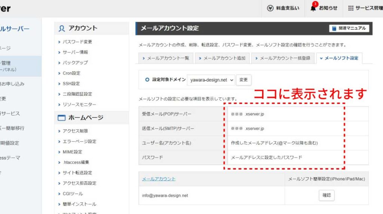Click the ユーザー名(アカウント名) label
The width and height of the screenshot is (383, 214).
coord(166,143)
